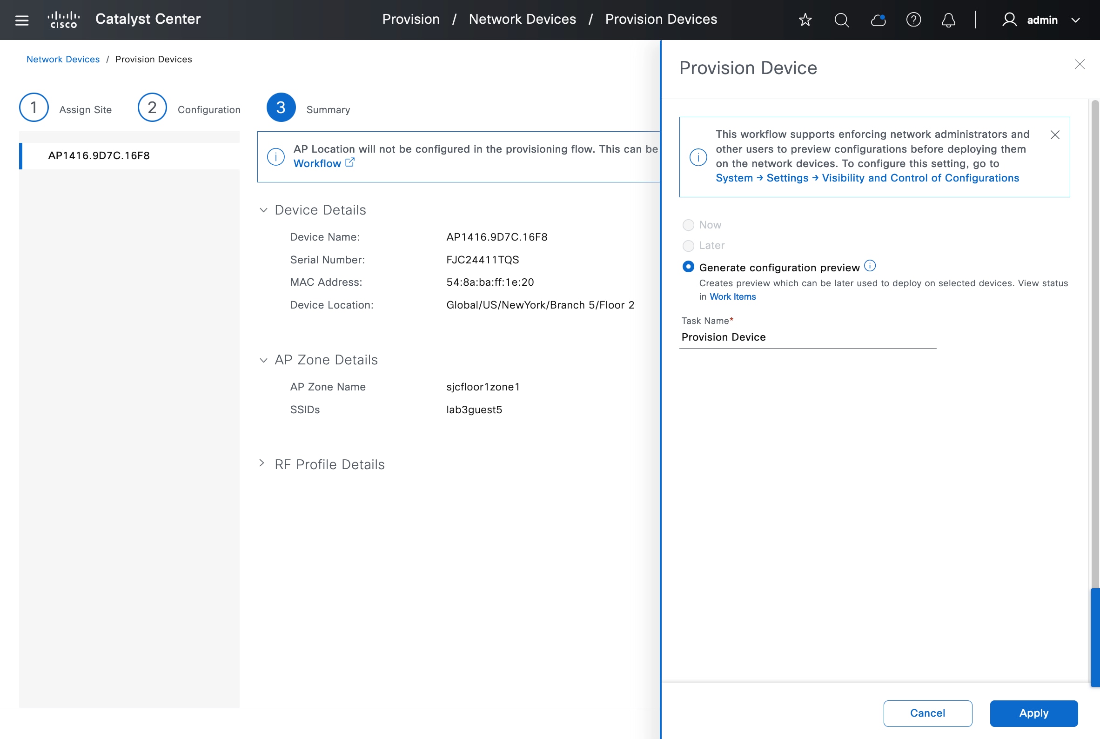Collapse the AP Zone Details section
The image size is (1100, 739).
pos(263,360)
